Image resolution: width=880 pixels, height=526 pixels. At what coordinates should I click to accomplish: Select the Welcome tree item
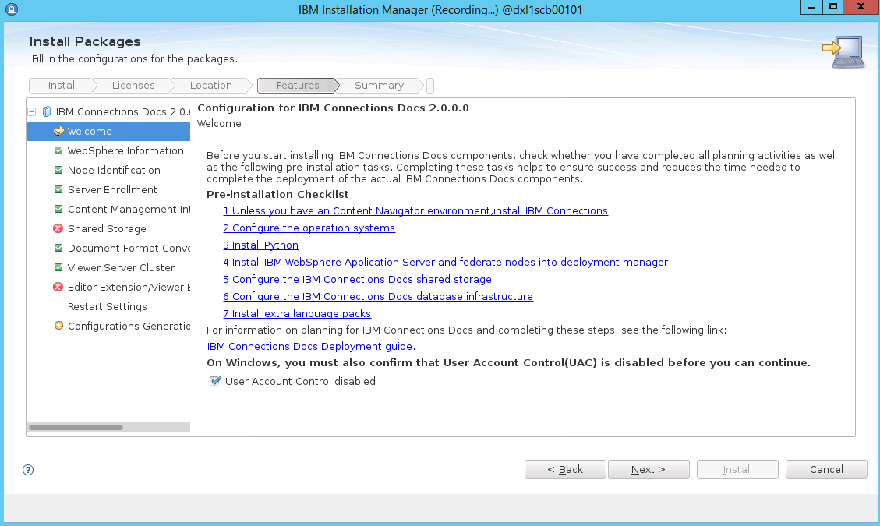[108, 132]
